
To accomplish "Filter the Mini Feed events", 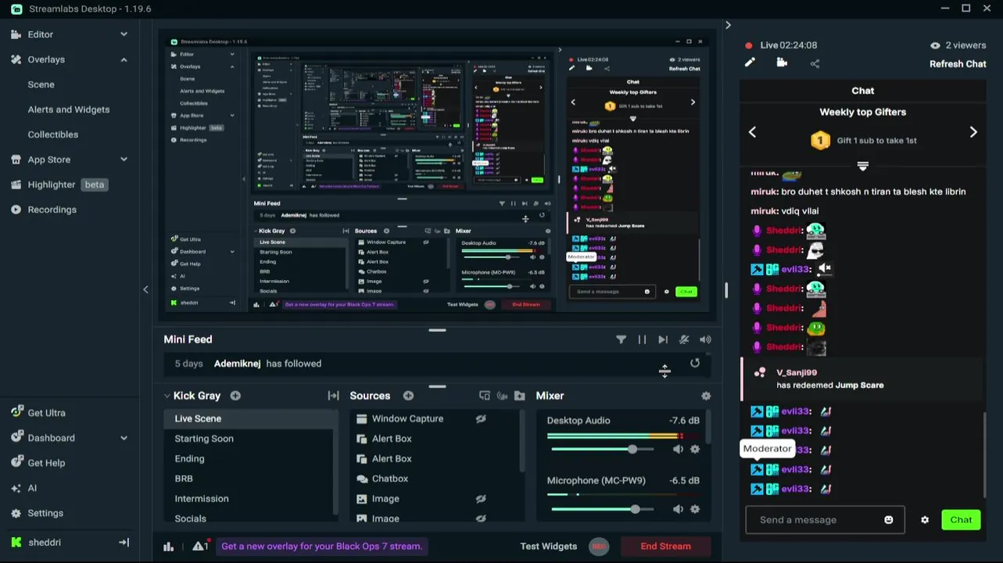I will (x=621, y=339).
